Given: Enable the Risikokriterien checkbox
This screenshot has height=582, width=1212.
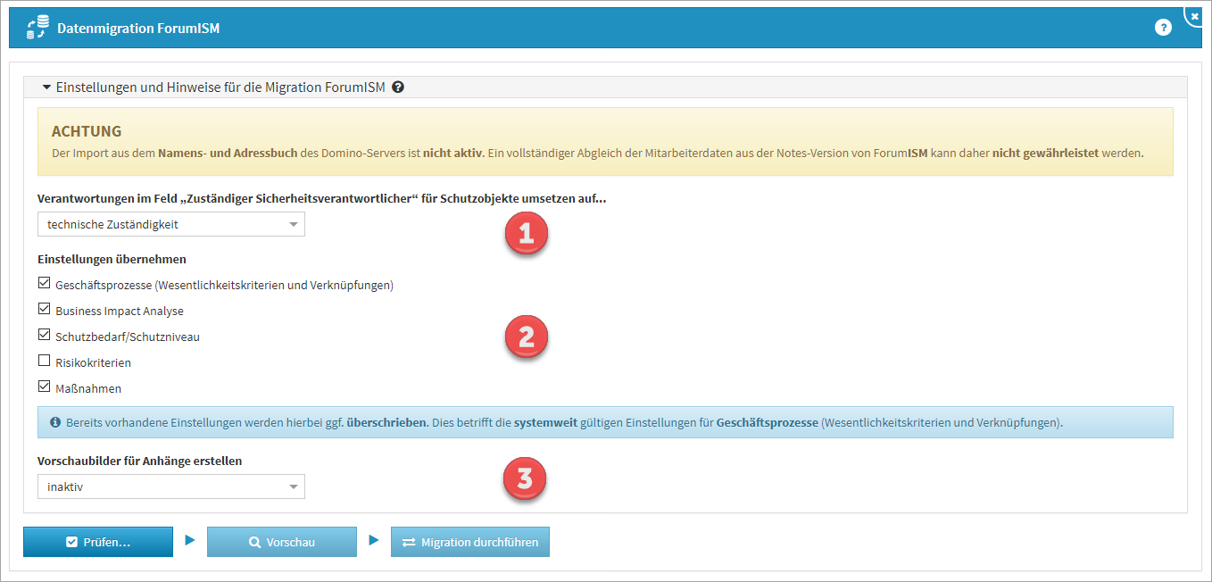Looking at the screenshot, I should tap(44, 362).
